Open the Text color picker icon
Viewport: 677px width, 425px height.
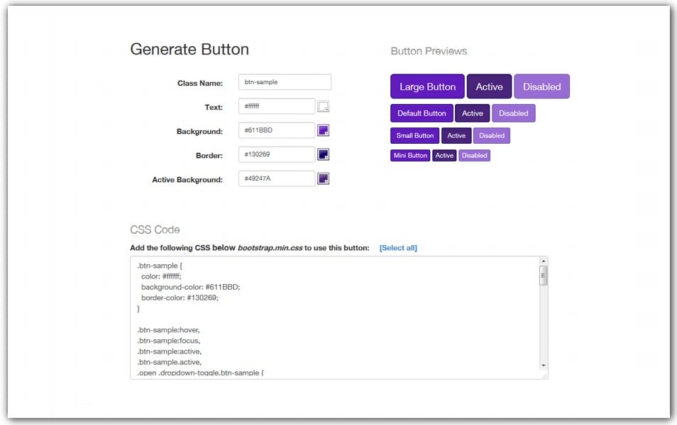pyautogui.click(x=324, y=105)
